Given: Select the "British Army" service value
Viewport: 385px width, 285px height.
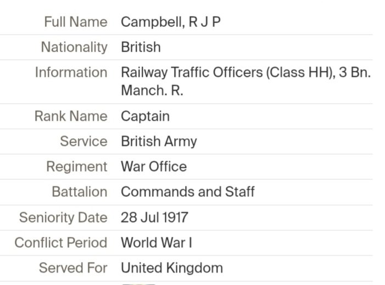Looking at the screenshot, I should tap(159, 141).
